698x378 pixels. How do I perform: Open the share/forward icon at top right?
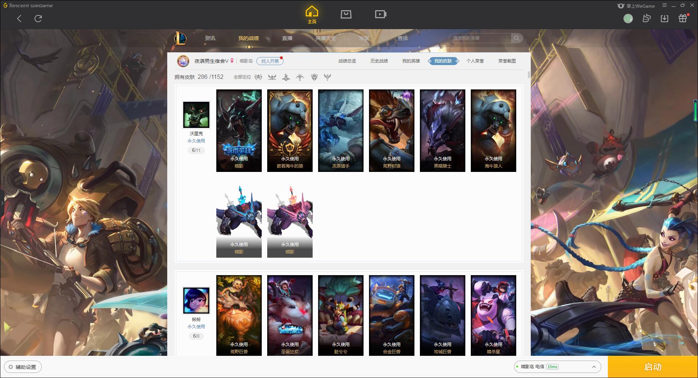point(646,18)
